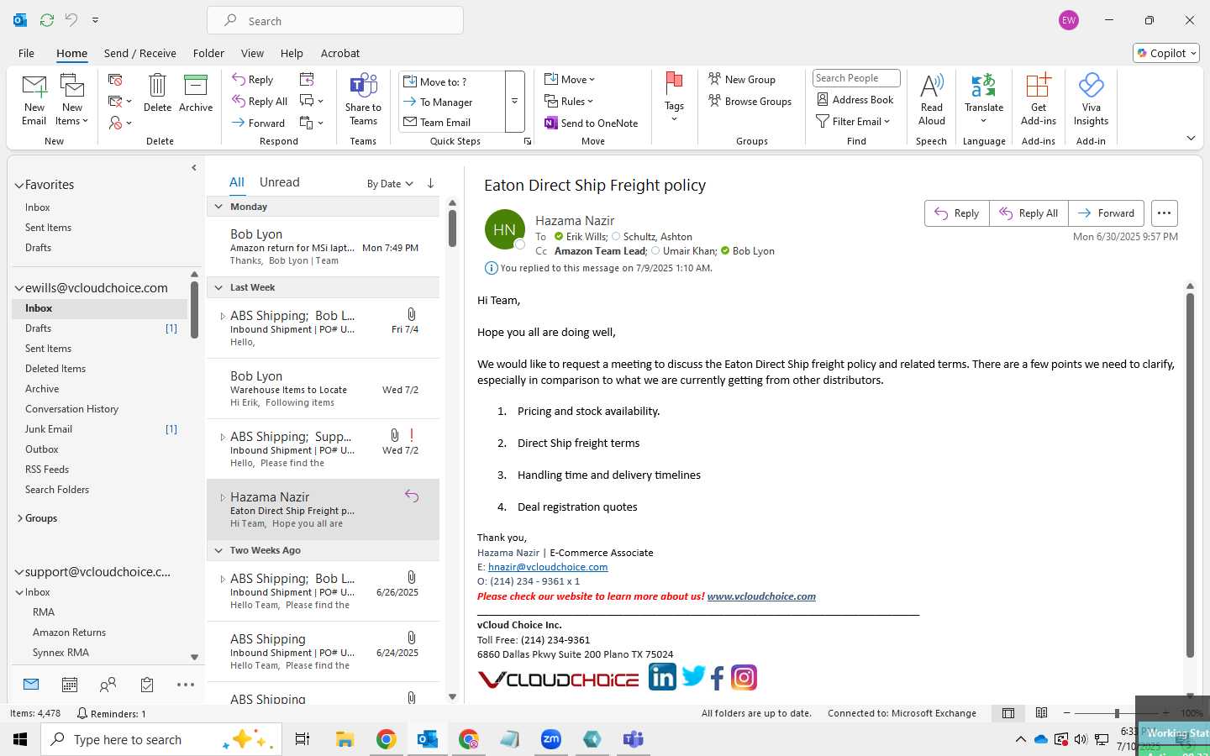The height and width of the screenshot is (756, 1210).
Task: Switch to the Send / Receive tab
Action: [x=140, y=53]
